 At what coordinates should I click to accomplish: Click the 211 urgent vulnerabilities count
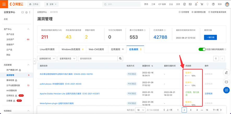(45, 37)
